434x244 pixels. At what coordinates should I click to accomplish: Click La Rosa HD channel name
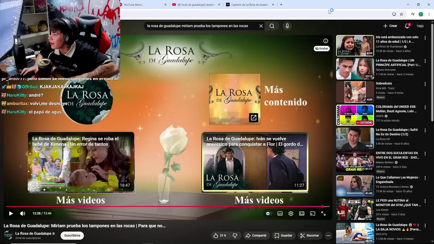click(x=383, y=139)
